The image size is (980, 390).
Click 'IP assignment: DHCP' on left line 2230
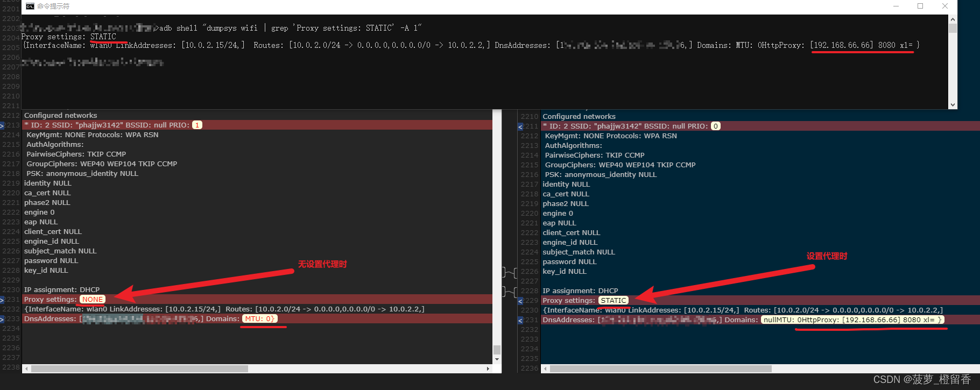click(62, 290)
